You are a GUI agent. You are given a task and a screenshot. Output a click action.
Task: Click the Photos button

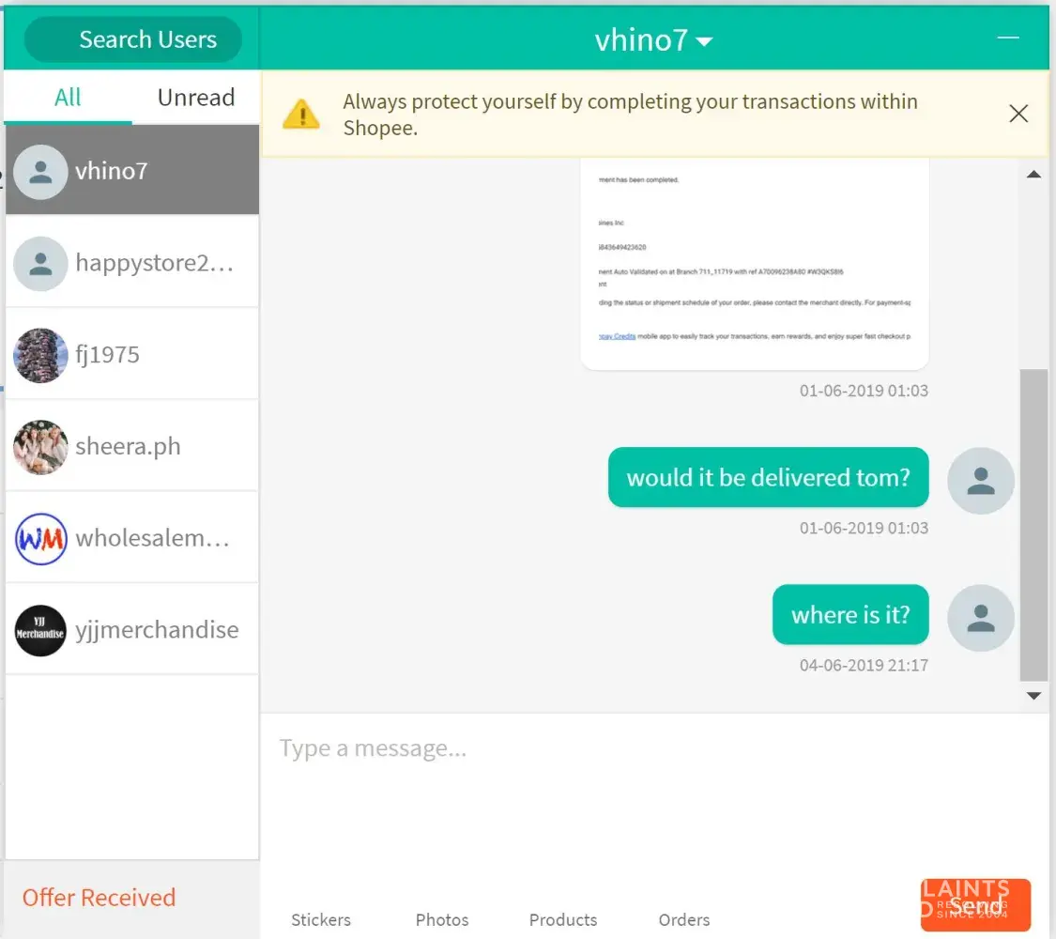[x=442, y=919]
